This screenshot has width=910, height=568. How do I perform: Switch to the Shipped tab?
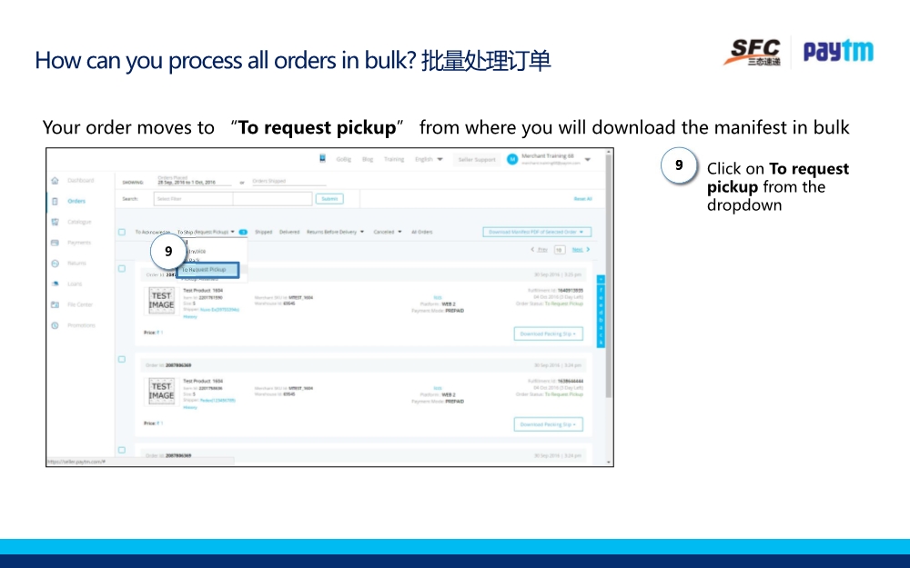[x=263, y=232]
